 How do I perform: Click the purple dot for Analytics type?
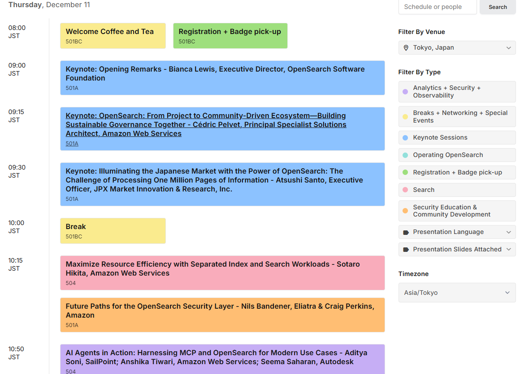pyautogui.click(x=405, y=92)
